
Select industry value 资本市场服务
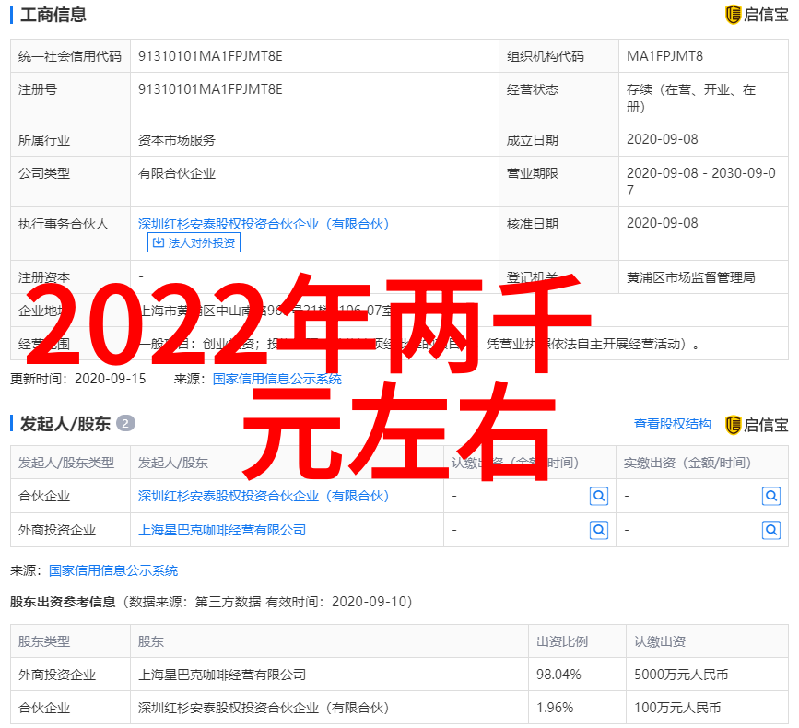(176, 140)
